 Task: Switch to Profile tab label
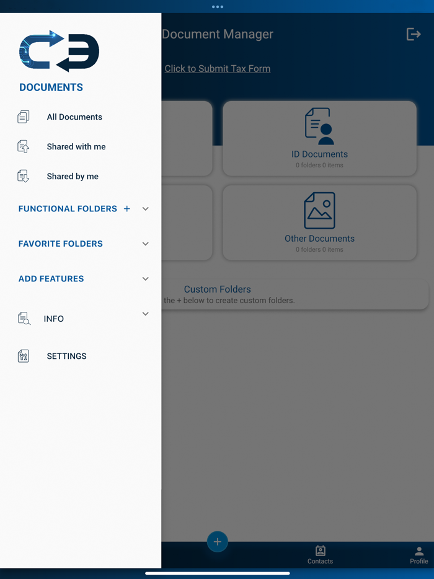click(419, 561)
